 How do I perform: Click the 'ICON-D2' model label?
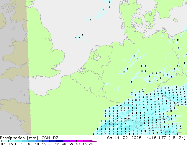click(x=49, y=138)
